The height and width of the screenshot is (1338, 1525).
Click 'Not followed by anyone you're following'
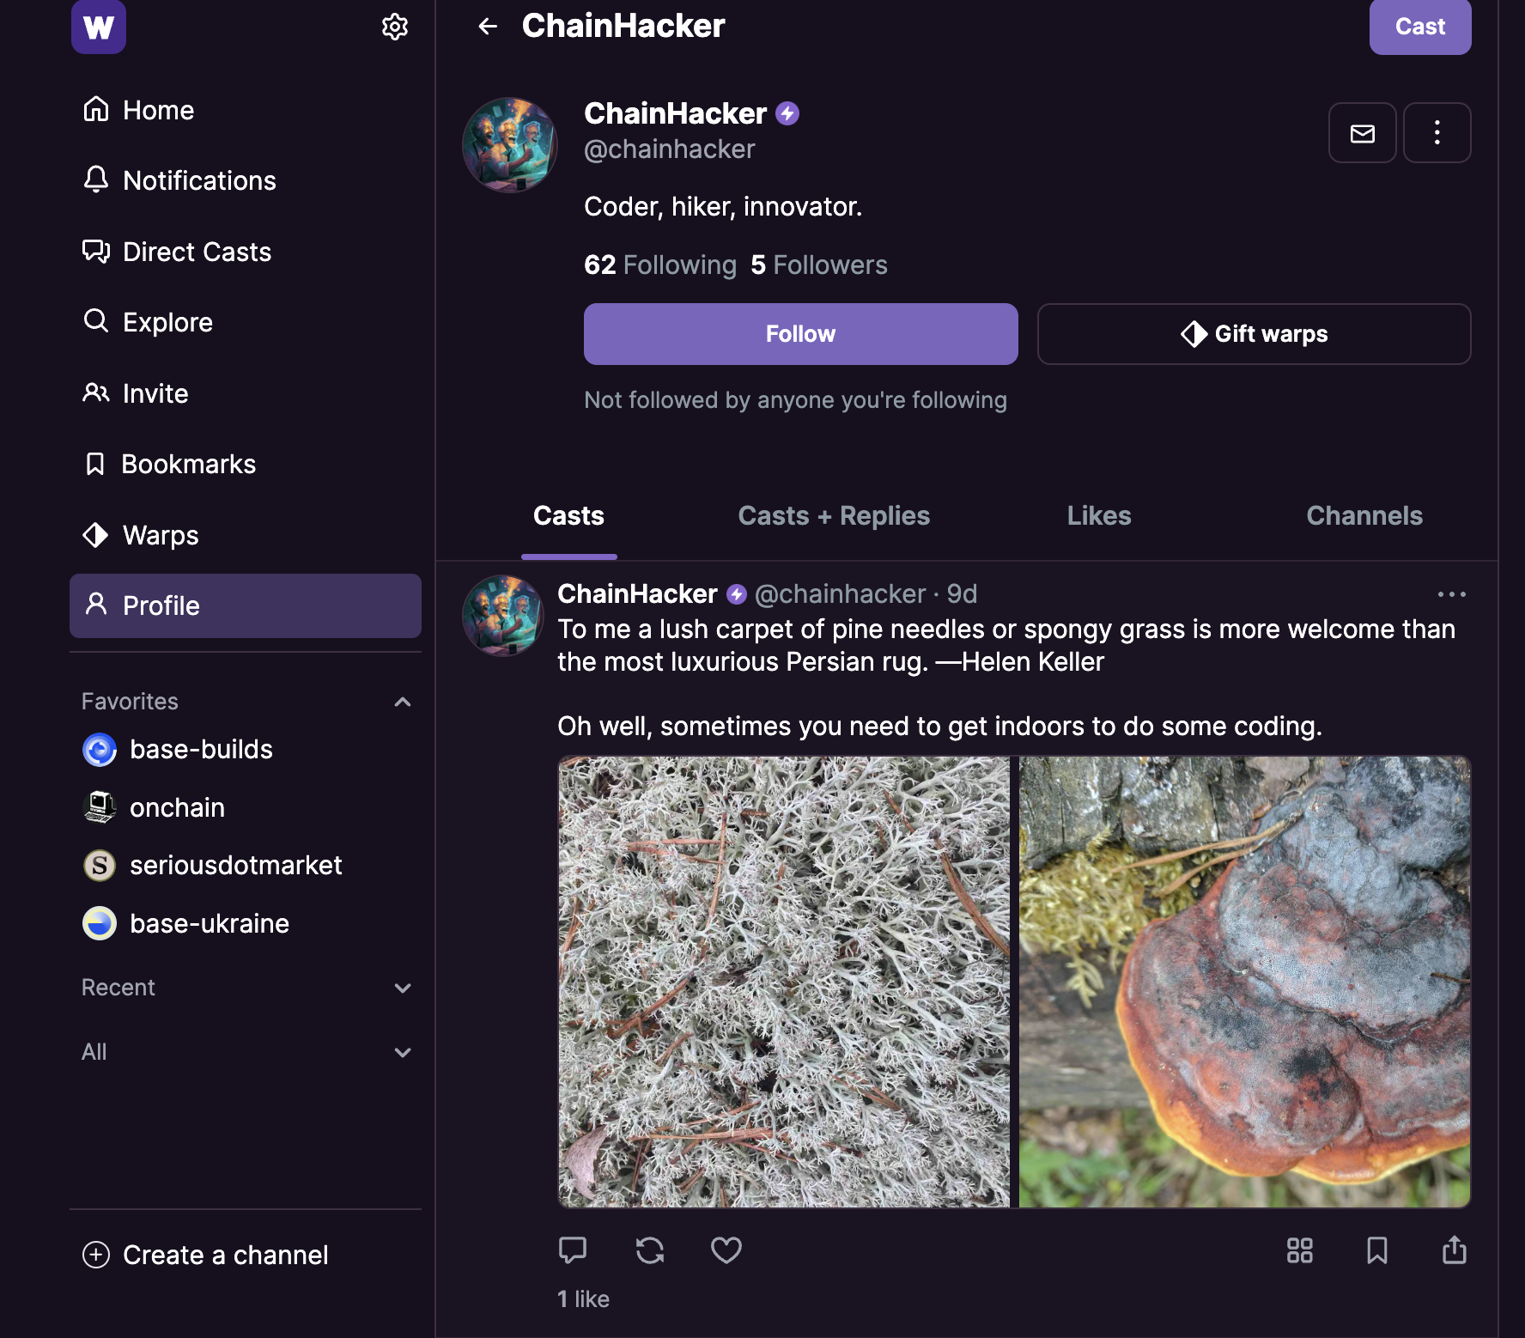click(x=795, y=400)
